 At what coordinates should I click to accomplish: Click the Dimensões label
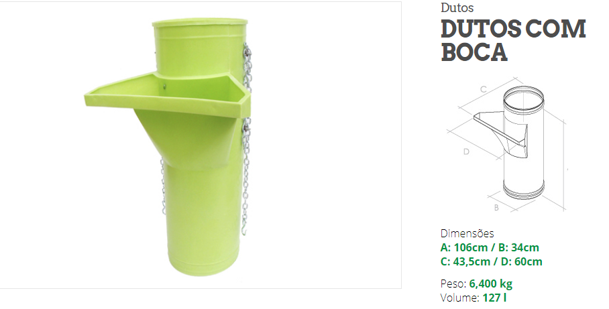[x=467, y=233]
